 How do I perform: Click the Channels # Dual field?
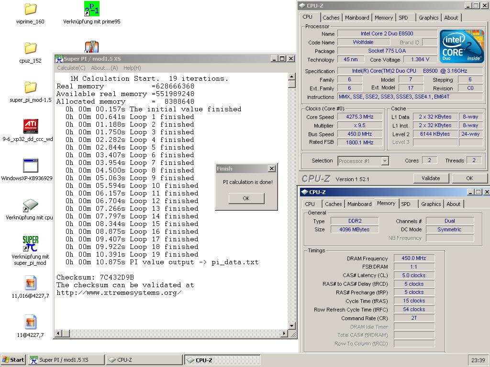pyautogui.click(x=450, y=221)
